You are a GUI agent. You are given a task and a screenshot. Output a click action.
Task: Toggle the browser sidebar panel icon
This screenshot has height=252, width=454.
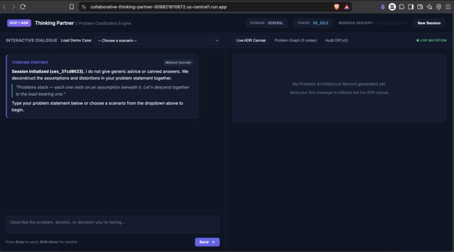411,7
